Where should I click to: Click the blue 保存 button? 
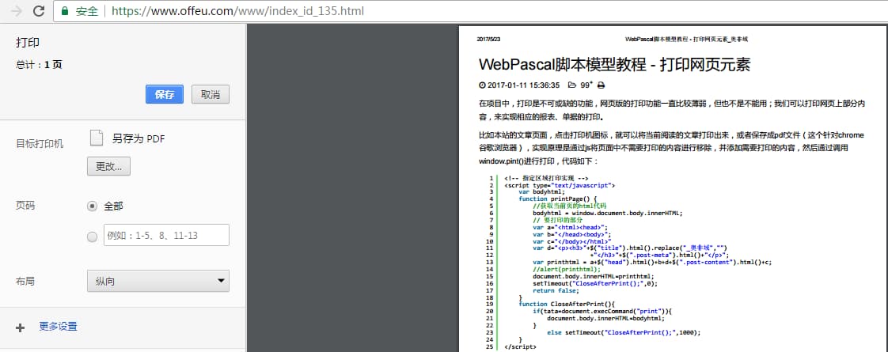(x=165, y=94)
